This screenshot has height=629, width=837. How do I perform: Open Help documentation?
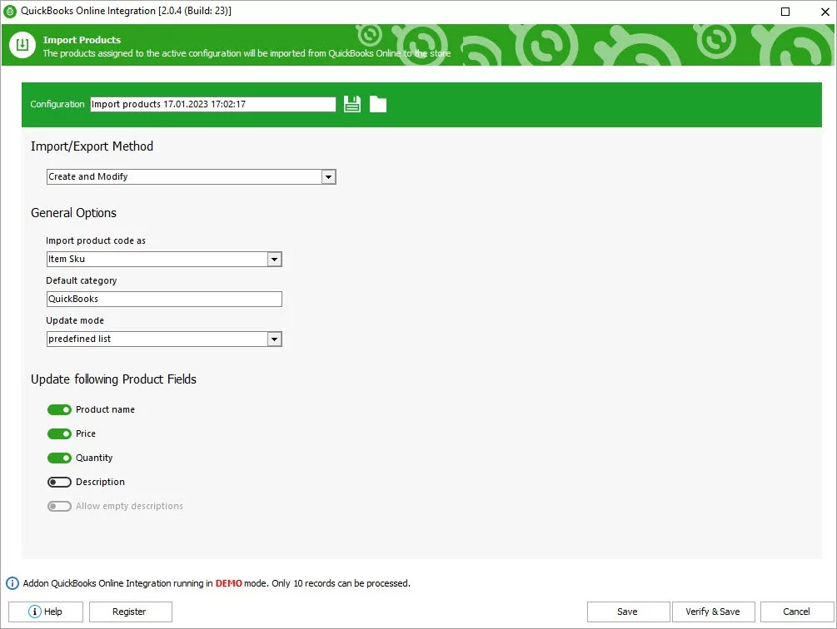tap(45, 612)
